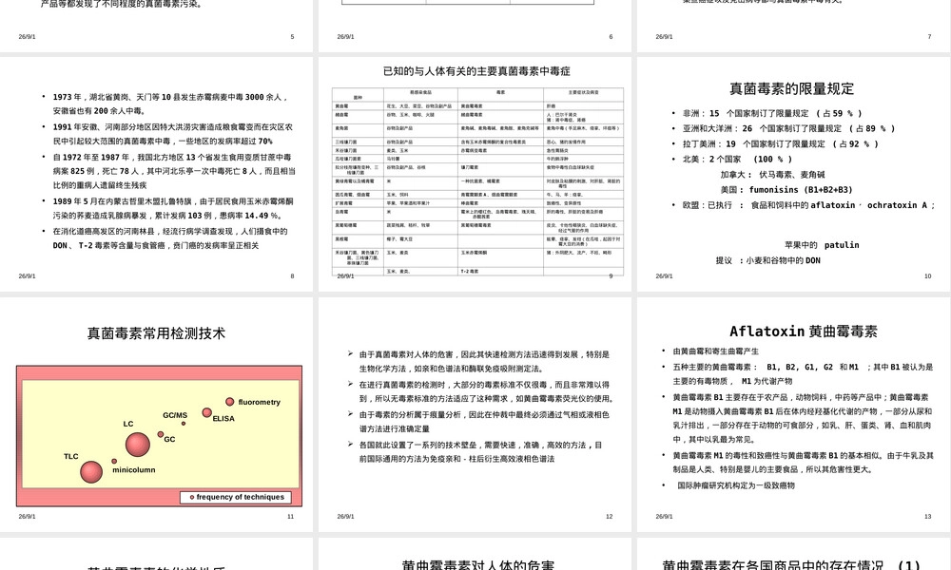Viewport: 951px width, 570px height.
Task: Click bullet 国际肿瘤研究机构定为一级致癌物
Action: (x=736, y=485)
